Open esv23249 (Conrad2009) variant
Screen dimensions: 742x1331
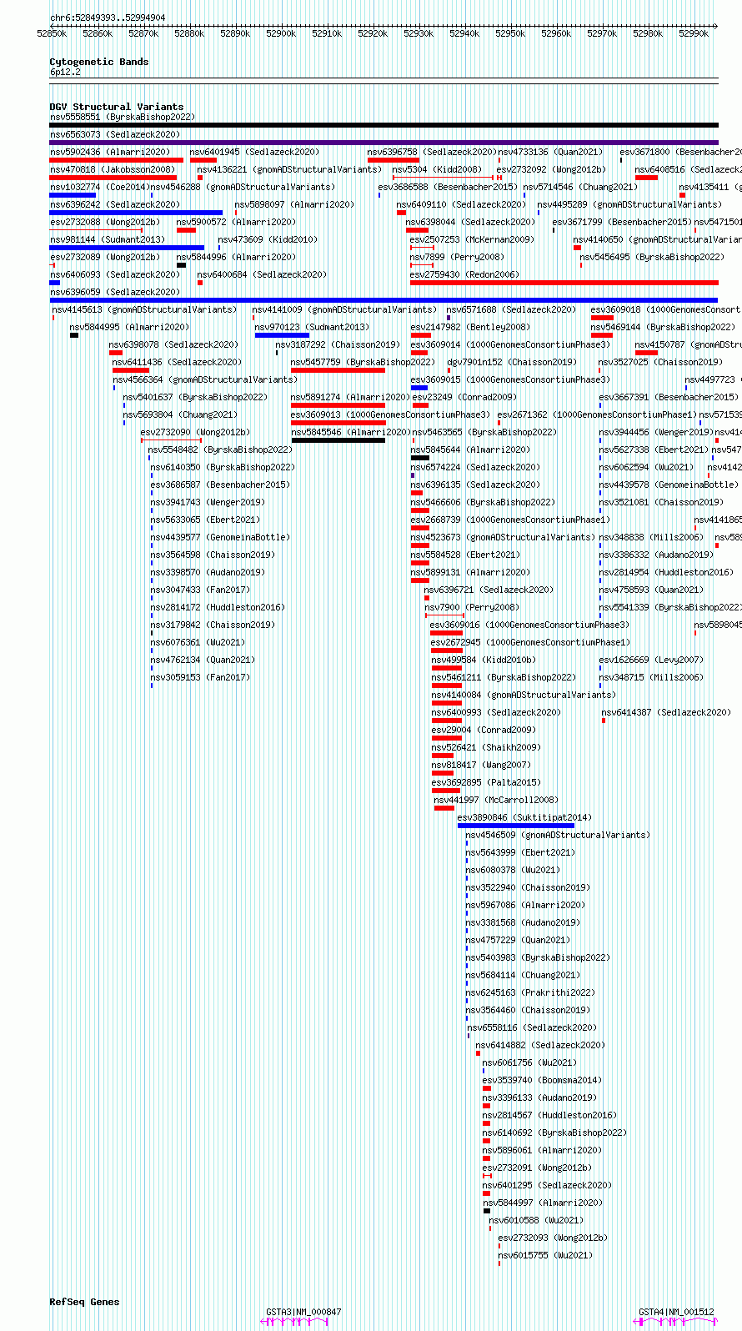pos(464,398)
